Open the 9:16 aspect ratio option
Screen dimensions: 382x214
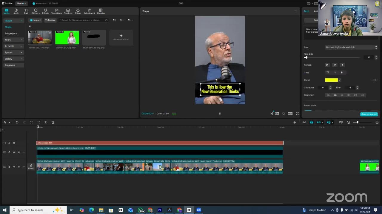[x=290, y=114]
